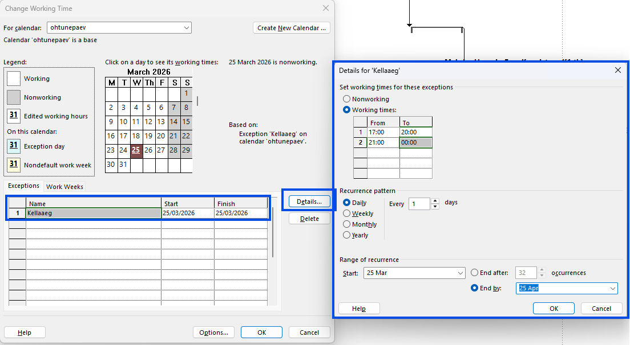630x345 pixels.
Task: Open the For calendar dropdown
Action: click(187, 27)
